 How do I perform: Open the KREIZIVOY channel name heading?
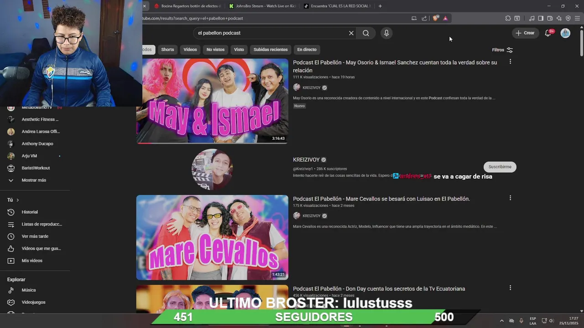pyautogui.click(x=306, y=160)
